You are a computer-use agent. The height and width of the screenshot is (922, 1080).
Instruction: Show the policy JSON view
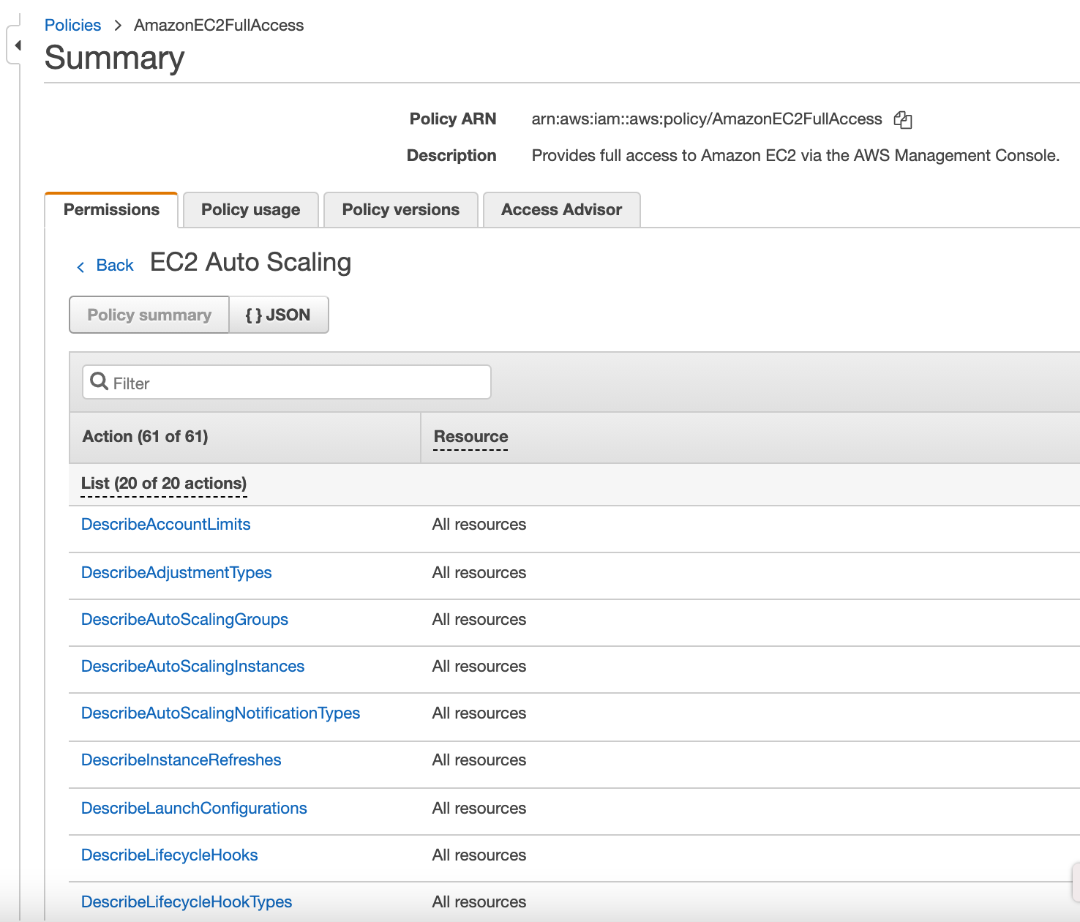[278, 315]
